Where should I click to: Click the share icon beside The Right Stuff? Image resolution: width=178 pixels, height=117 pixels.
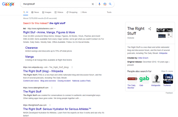click(x=150, y=29)
